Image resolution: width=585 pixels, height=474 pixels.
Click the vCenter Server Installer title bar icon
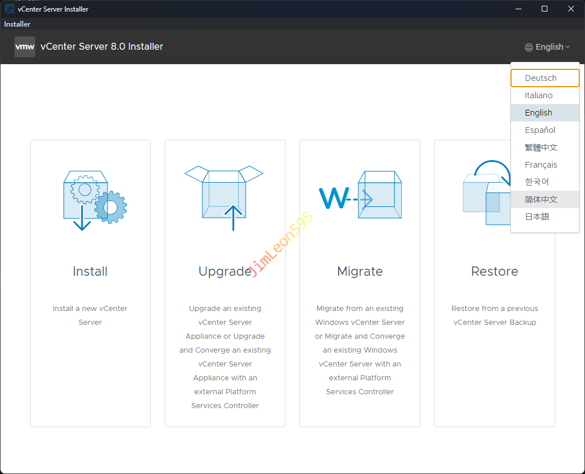pos(9,9)
